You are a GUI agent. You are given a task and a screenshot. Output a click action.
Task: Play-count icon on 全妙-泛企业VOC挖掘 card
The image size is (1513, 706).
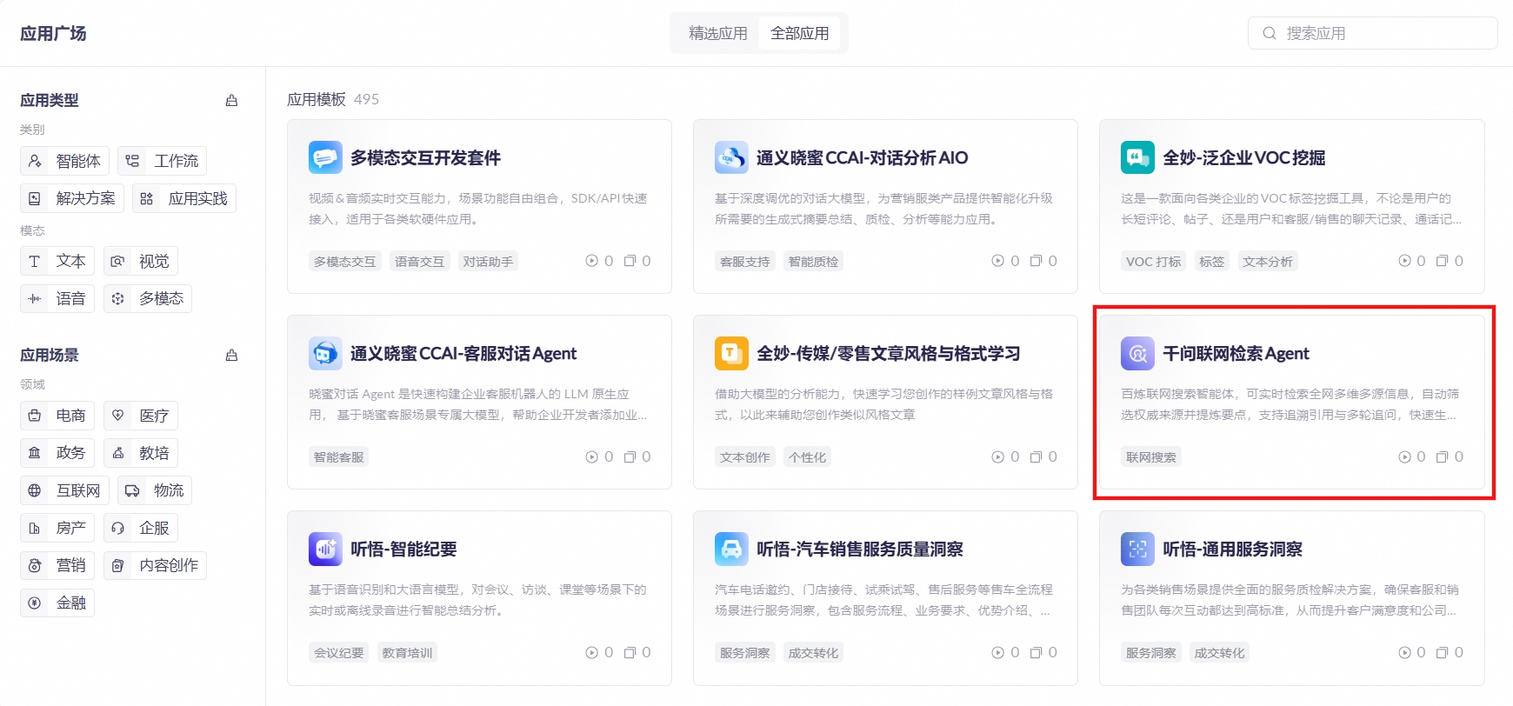click(1404, 261)
